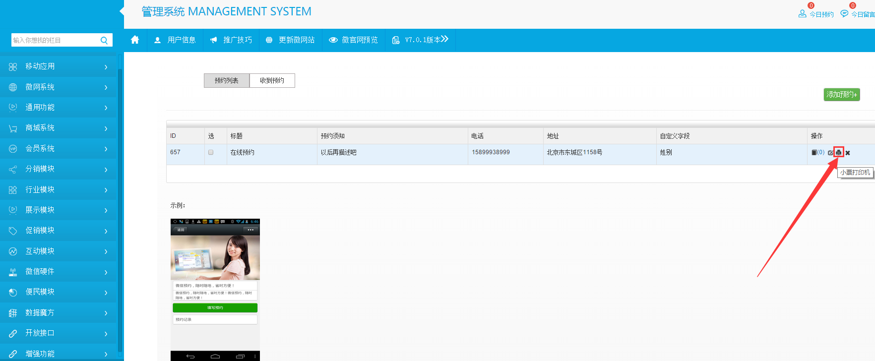Open the records book icon showing (0)
Screen dimensions: 875x361
[x=814, y=152]
